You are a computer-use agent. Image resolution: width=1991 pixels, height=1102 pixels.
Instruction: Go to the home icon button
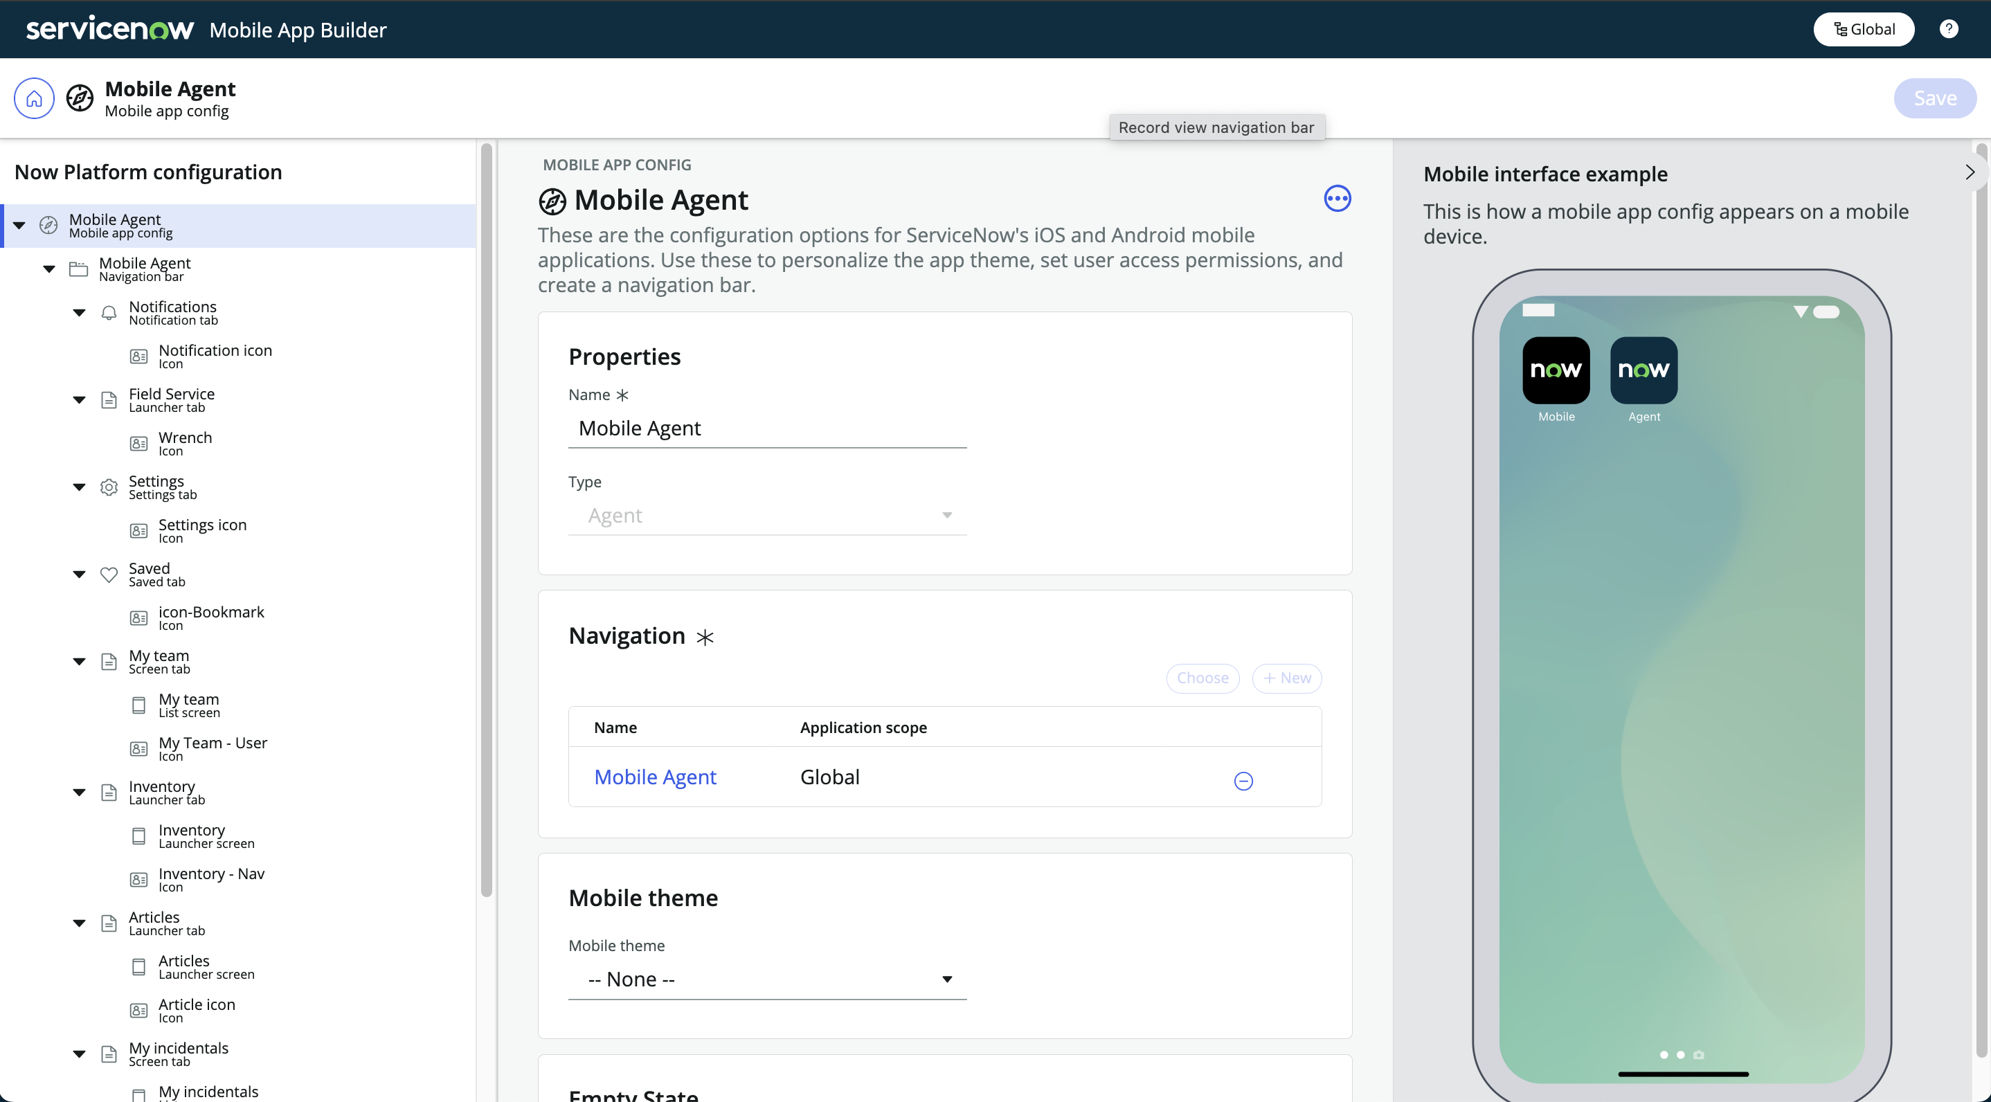click(x=34, y=98)
